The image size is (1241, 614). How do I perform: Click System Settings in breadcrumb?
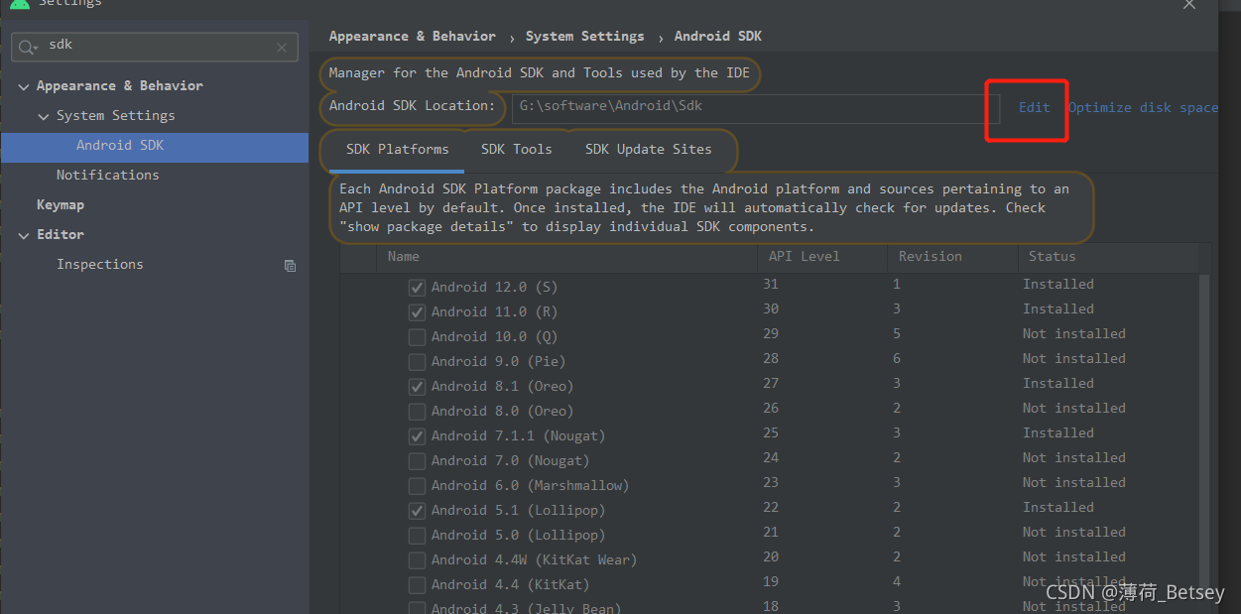coord(584,36)
